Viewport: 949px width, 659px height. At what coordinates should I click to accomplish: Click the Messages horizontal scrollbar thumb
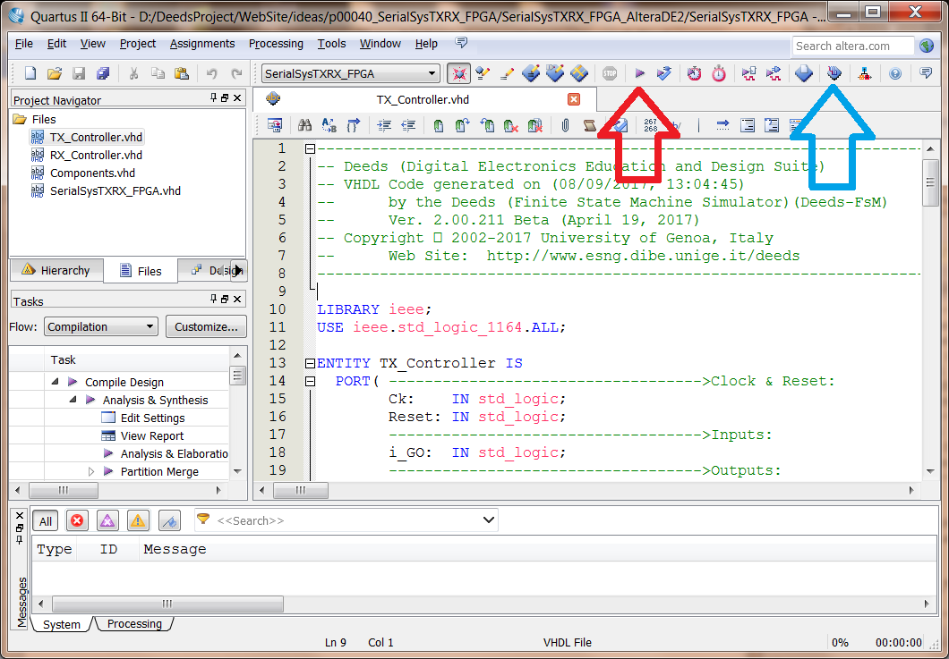(167, 604)
